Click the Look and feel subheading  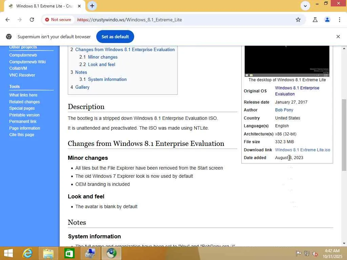point(86,197)
